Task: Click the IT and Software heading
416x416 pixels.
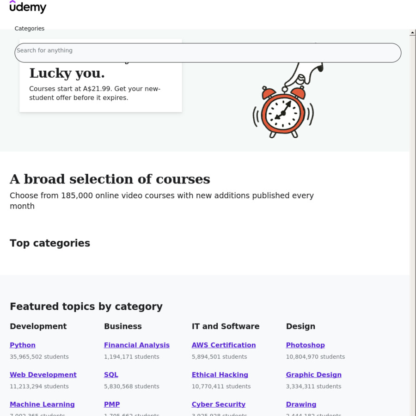Action: [x=226, y=326]
